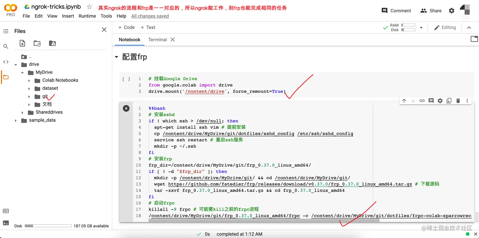Run the bash code cell
479x238 pixels.
click(126, 108)
